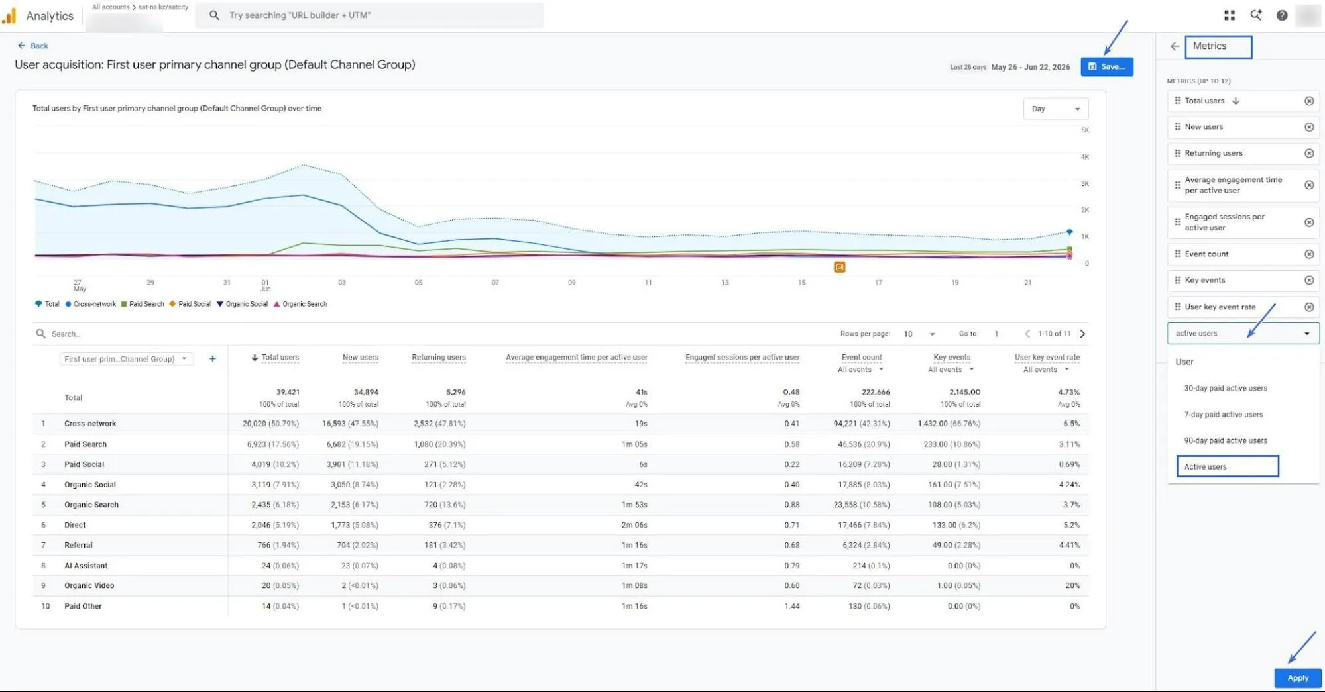Click the Direct row label
The image size is (1325, 692).
pyautogui.click(x=75, y=525)
